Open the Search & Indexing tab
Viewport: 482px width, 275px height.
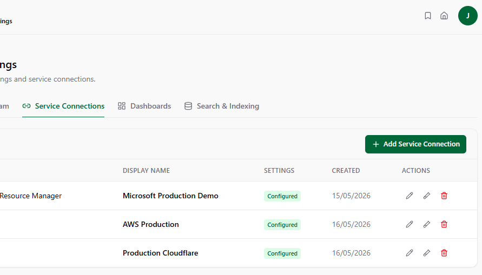(221, 106)
